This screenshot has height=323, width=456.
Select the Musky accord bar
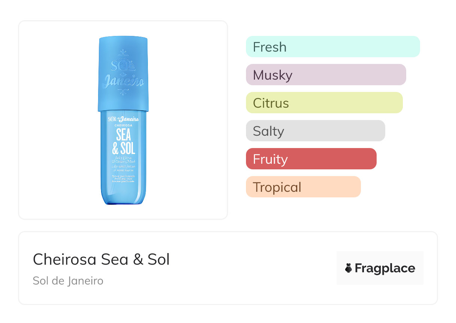coord(326,75)
